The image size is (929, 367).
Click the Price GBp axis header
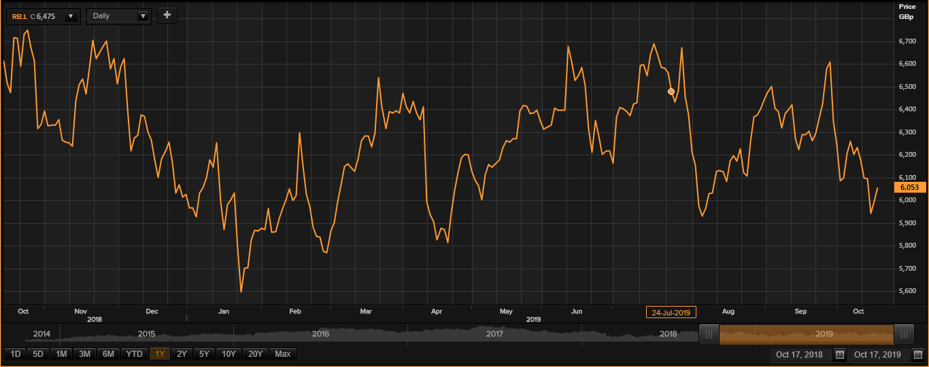point(907,11)
